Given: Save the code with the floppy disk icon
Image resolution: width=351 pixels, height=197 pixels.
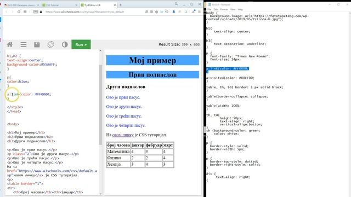Looking at the screenshot, I should click(37, 44).
